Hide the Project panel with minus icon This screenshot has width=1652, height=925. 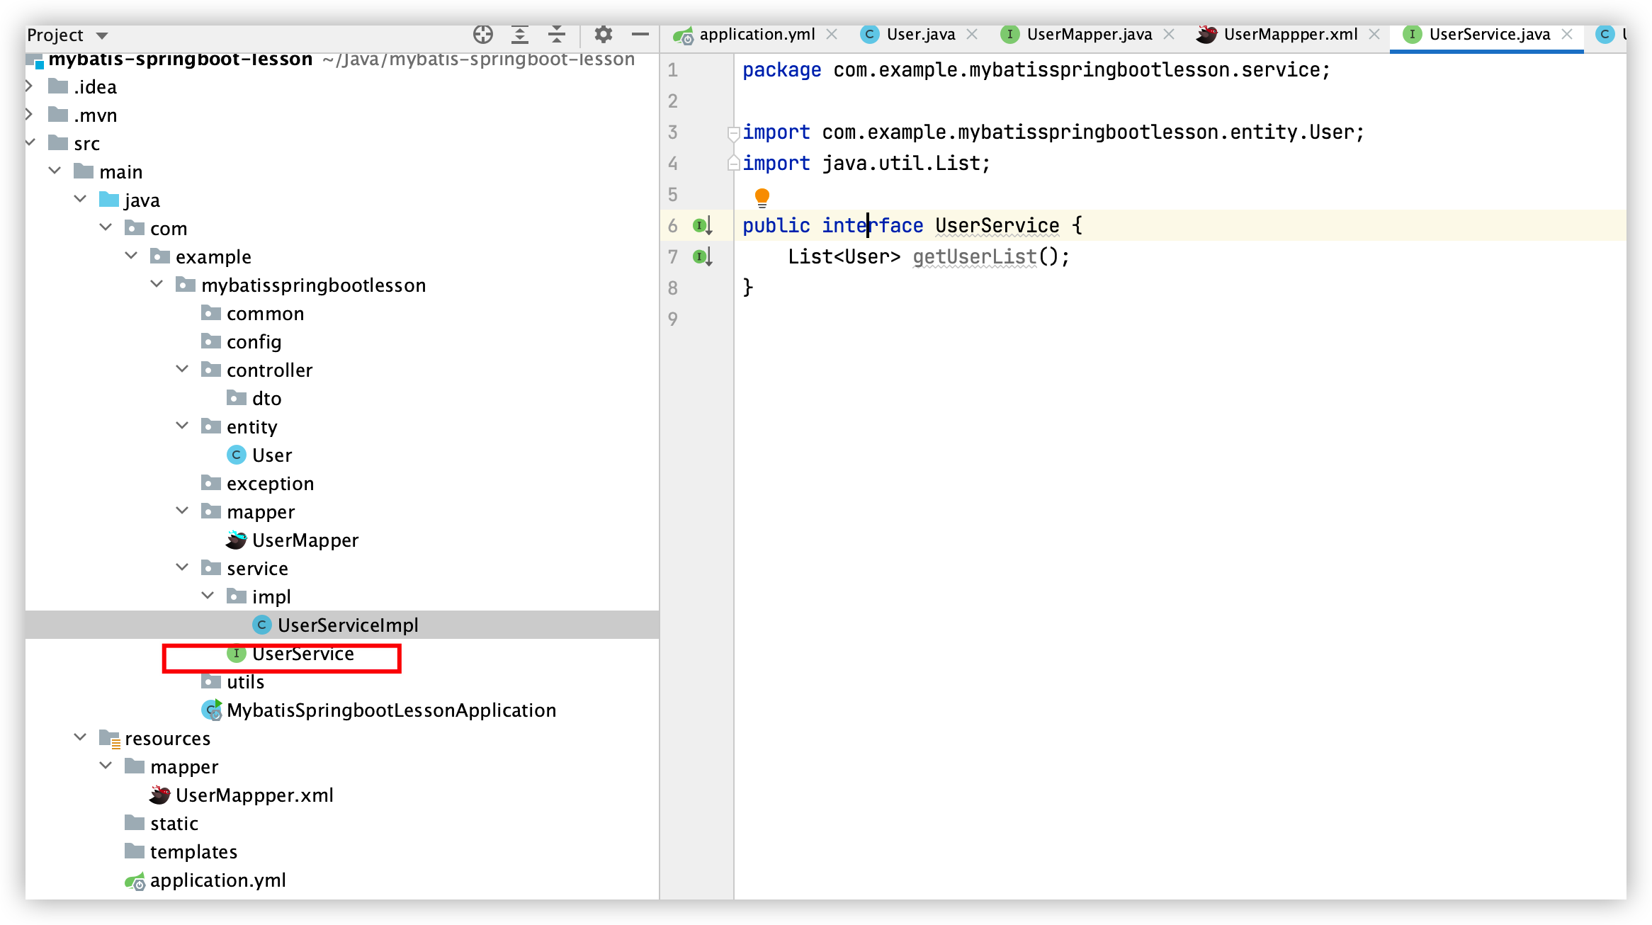(x=640, y=34)
